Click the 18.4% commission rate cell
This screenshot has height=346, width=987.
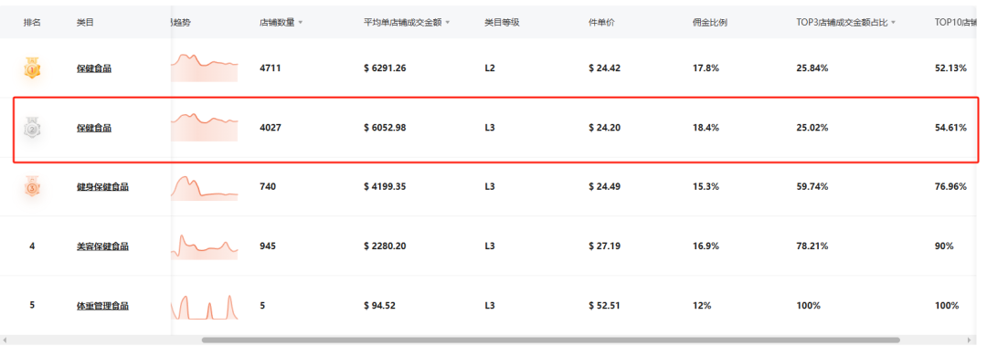click(706, 128)
